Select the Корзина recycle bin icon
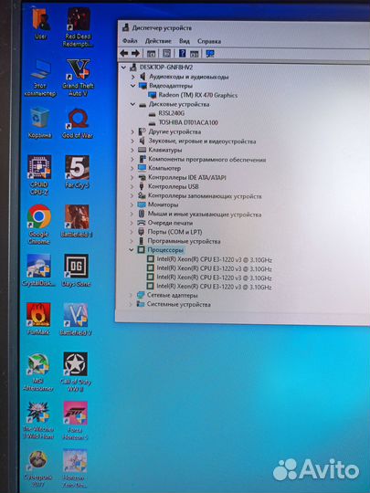The width and height of the screenshot is (370, 493). pos(39,123)
